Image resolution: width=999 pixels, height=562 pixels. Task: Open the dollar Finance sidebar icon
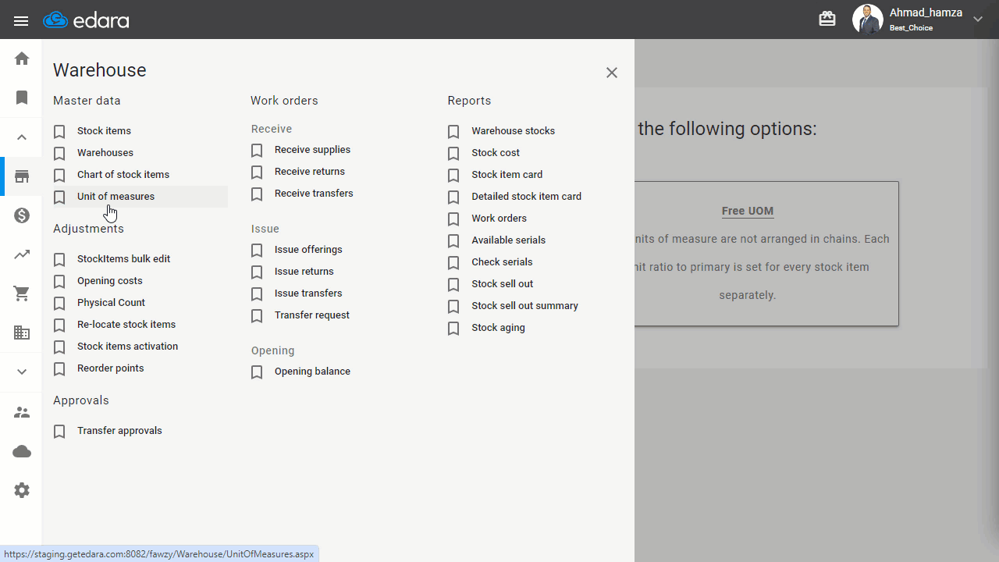[x=22, y=215]
